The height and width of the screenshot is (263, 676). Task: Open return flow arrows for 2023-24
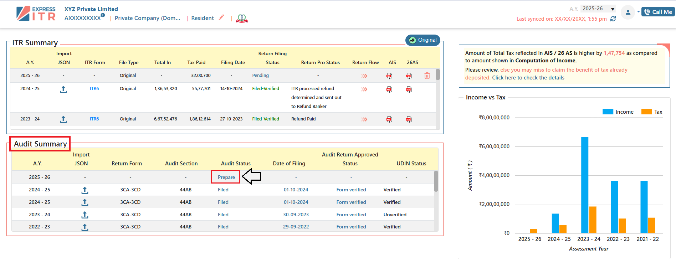coord(364,119)
